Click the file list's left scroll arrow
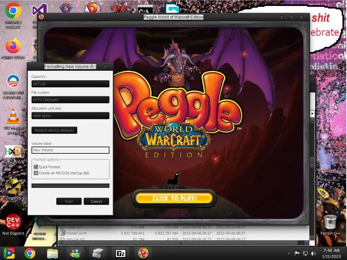Image resolution: width=347 pixels, height=260 pixels. click(61, 243)
